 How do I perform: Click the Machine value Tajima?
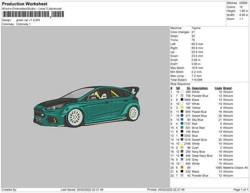tap(196, 28)
